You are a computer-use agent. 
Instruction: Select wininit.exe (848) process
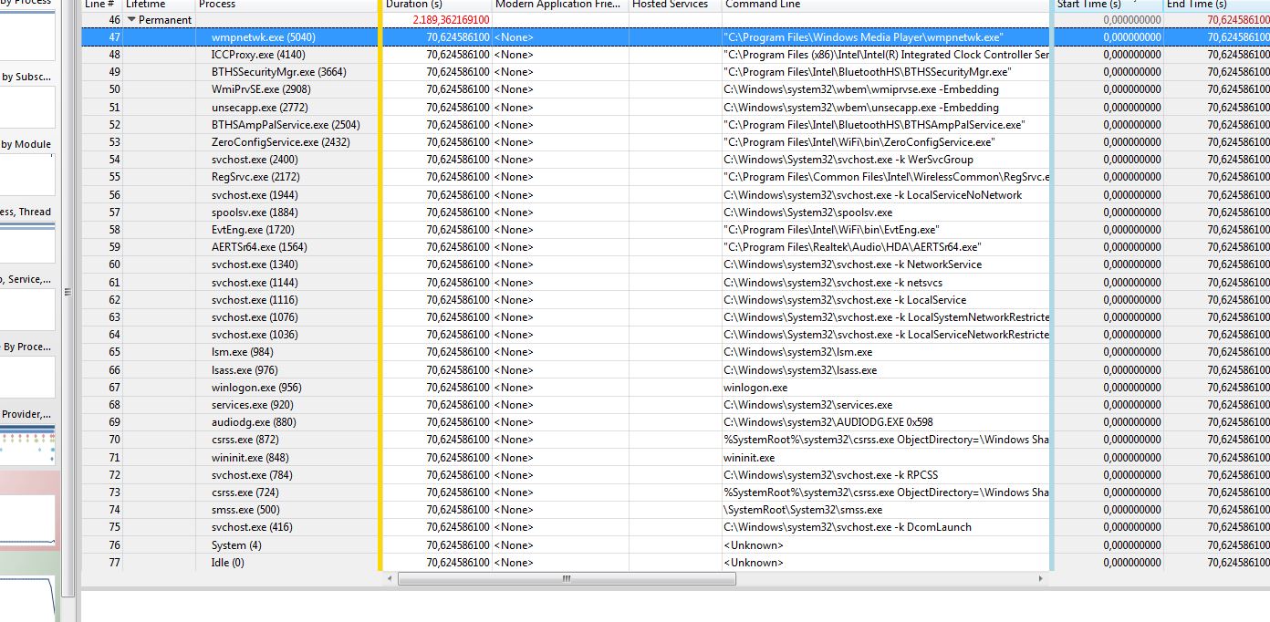click(x=250, y=458)
